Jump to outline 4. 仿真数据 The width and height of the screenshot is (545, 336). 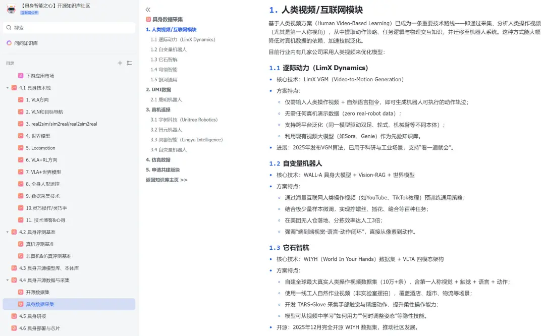158,160
